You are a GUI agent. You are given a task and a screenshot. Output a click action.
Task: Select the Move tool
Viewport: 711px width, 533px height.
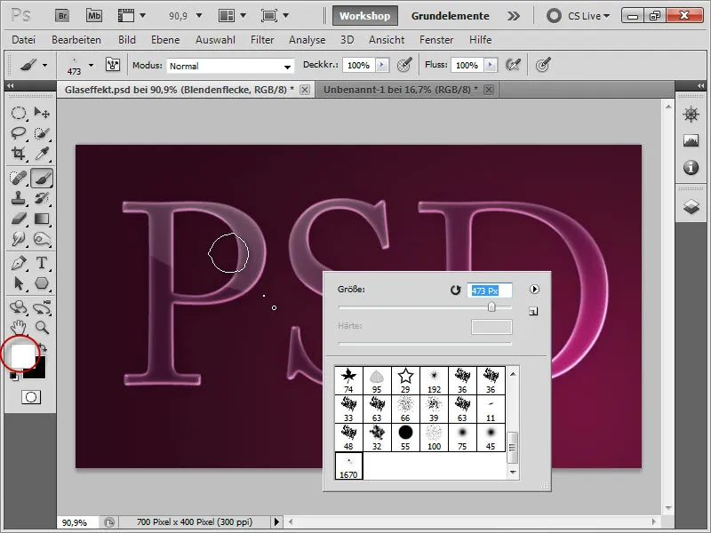pyautogui.click(x=42, y=113)
